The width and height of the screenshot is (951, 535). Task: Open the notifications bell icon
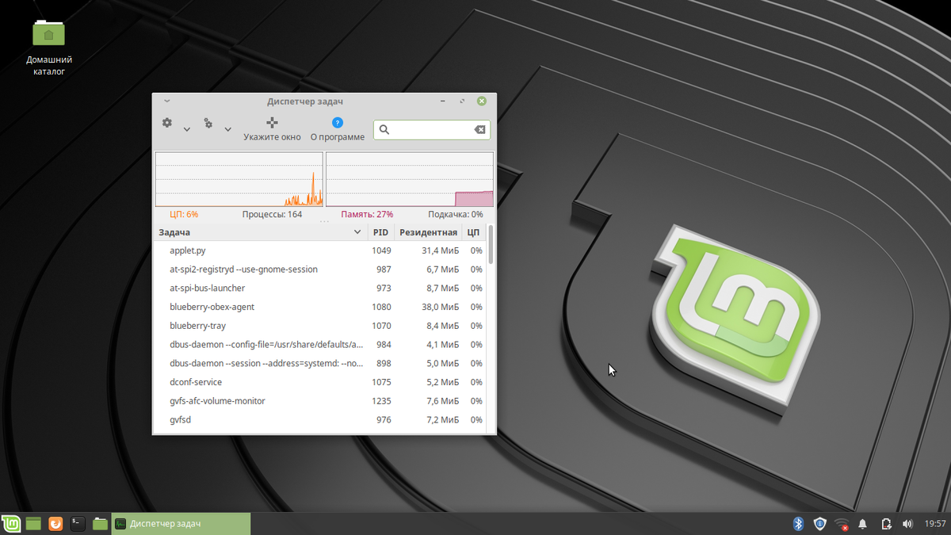pos(863,524)
